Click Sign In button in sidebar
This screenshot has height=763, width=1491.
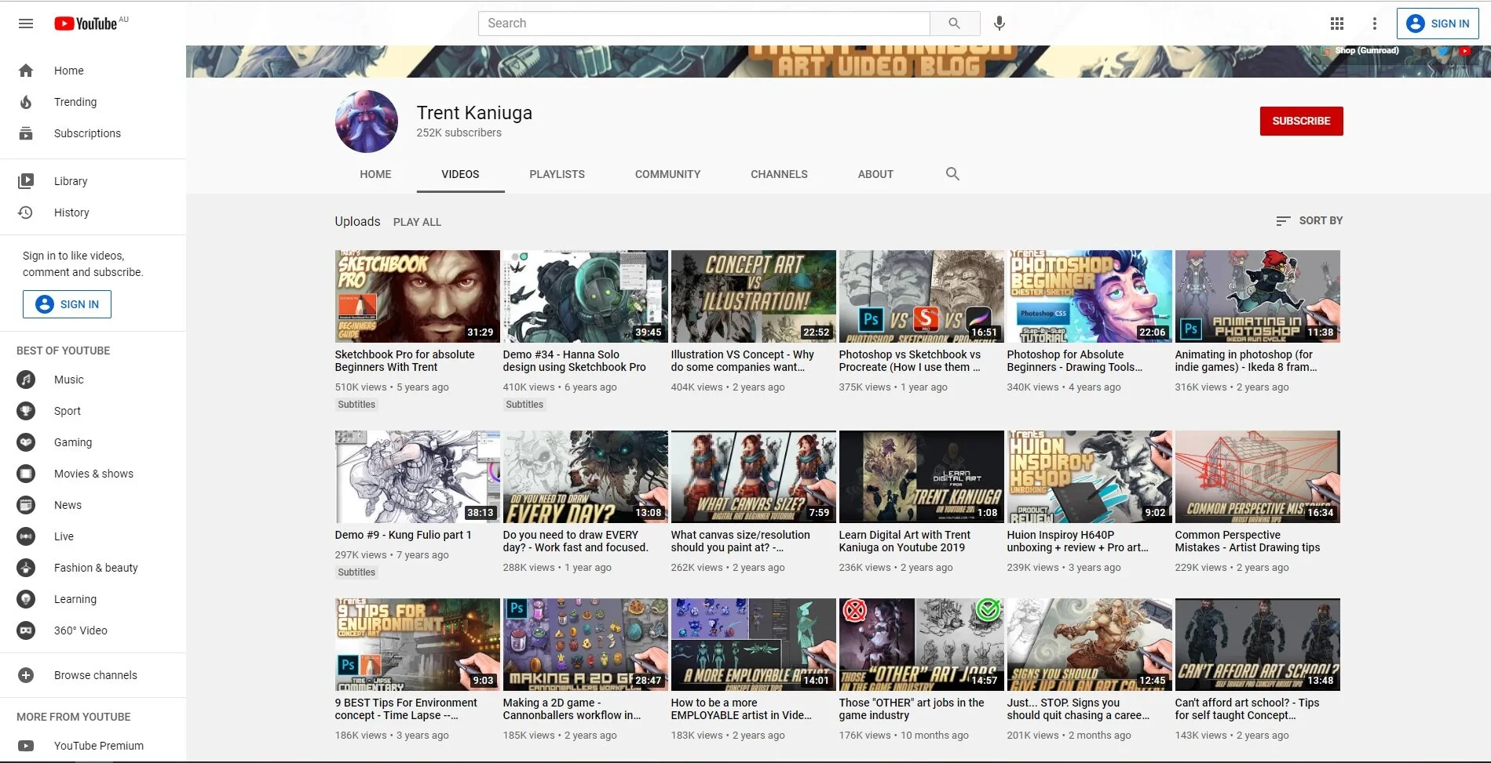click(x=67, y=304)
